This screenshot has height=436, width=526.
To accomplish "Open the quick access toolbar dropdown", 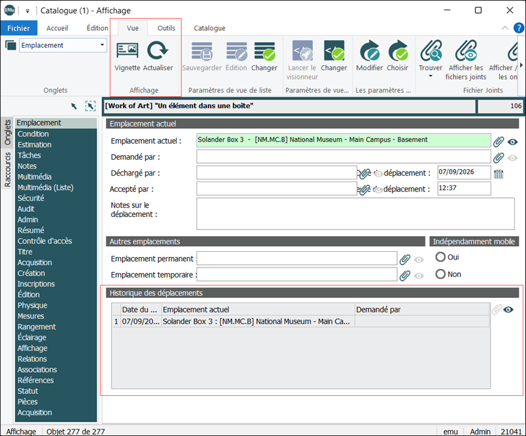I will [28, 11].
